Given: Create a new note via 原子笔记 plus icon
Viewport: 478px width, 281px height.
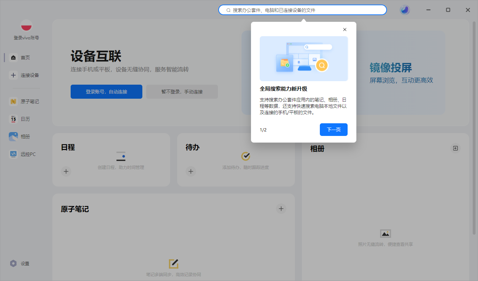Looking at the screenshot, I should (281, 209).
